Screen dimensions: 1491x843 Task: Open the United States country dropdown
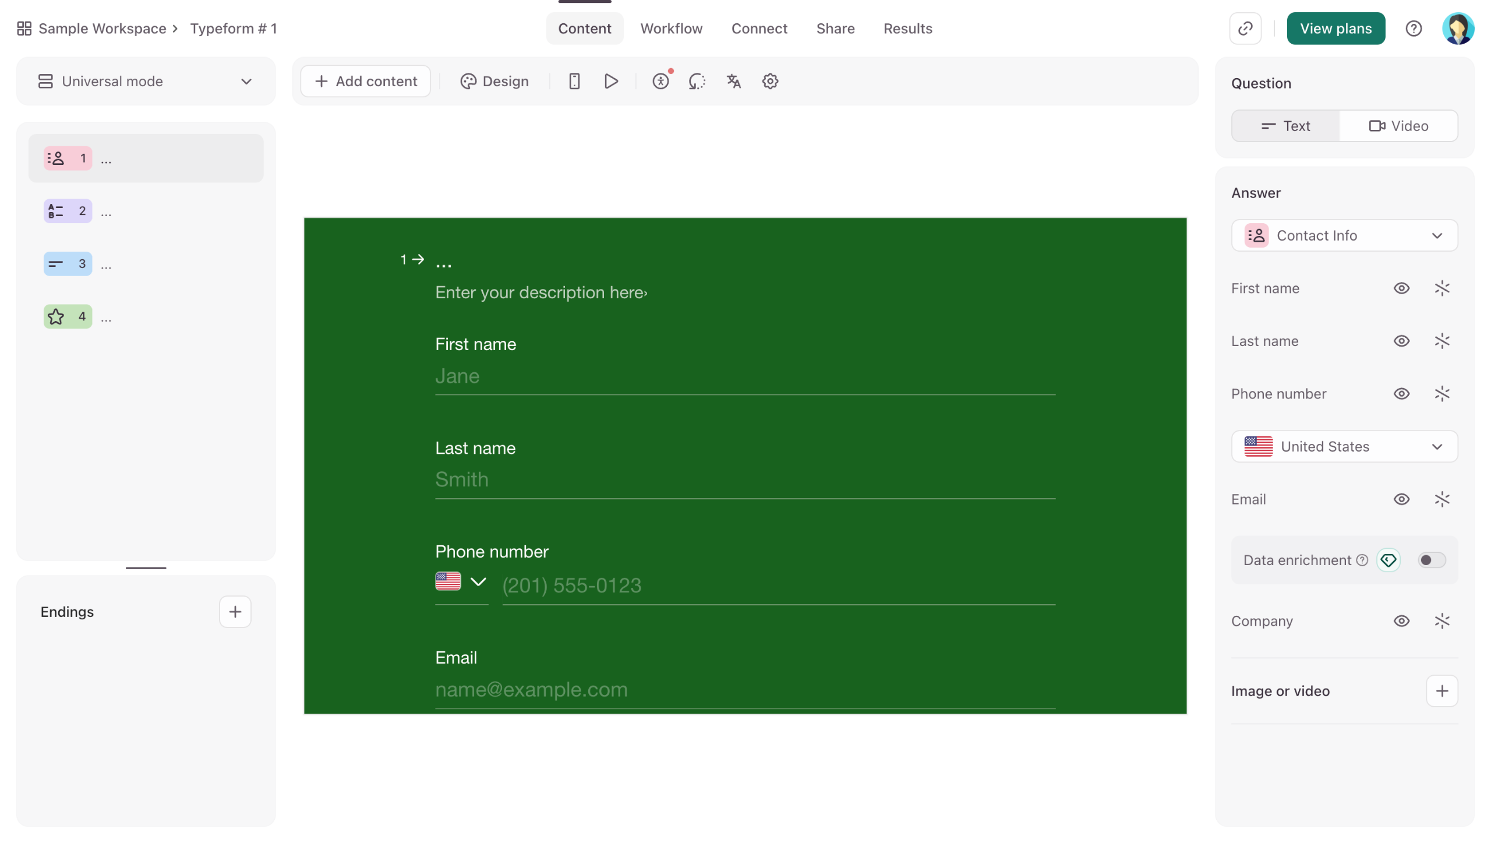1344,446
